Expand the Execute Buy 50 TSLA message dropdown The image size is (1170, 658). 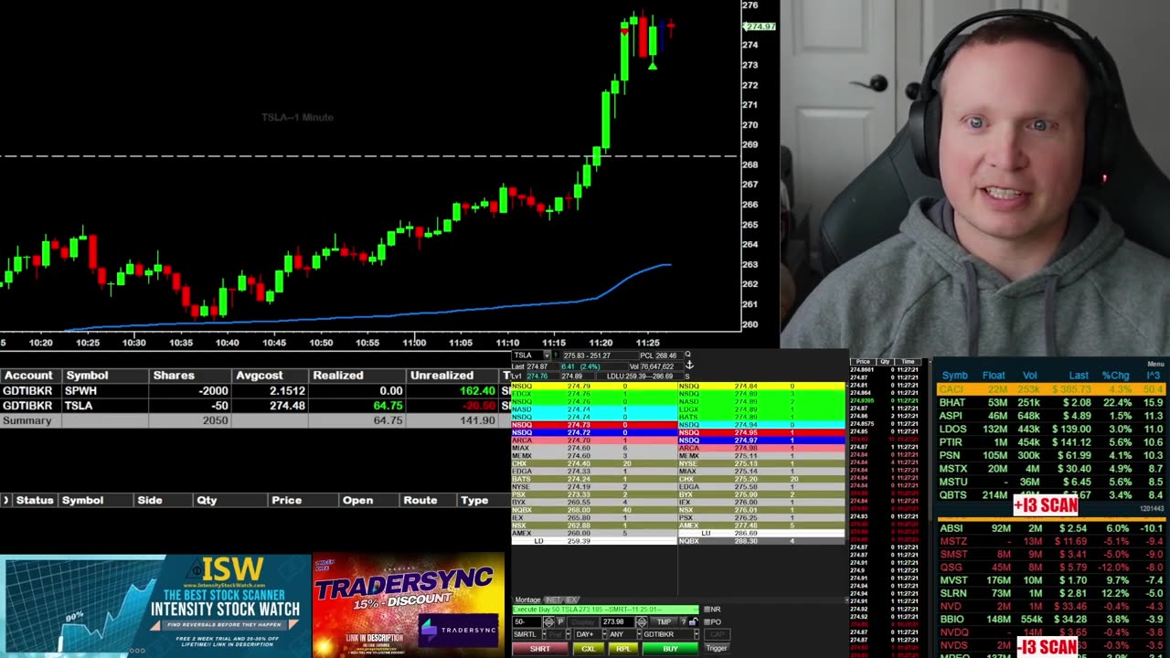(x=696, y=610)
